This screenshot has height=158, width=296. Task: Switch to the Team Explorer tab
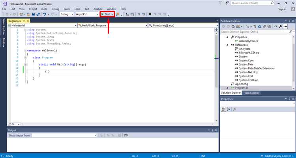tap(251, 93)
